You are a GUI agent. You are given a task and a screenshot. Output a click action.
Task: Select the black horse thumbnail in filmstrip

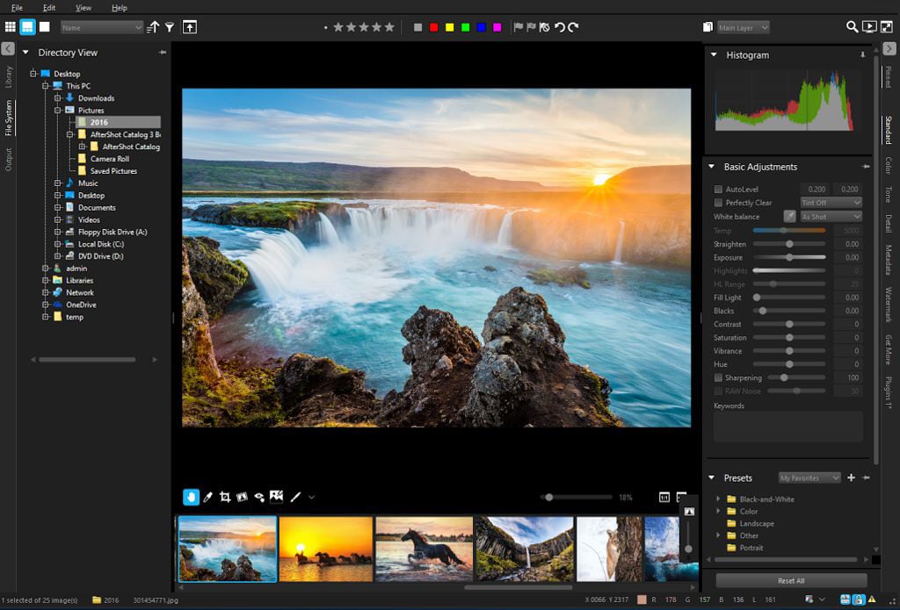pos(425,549)
